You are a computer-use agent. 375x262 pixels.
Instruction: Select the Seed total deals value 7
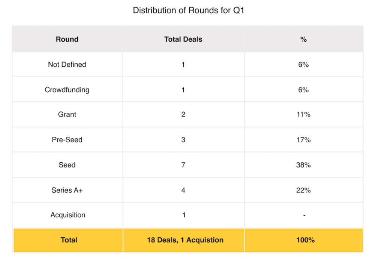pyautogui.click(x=183, y=165)
